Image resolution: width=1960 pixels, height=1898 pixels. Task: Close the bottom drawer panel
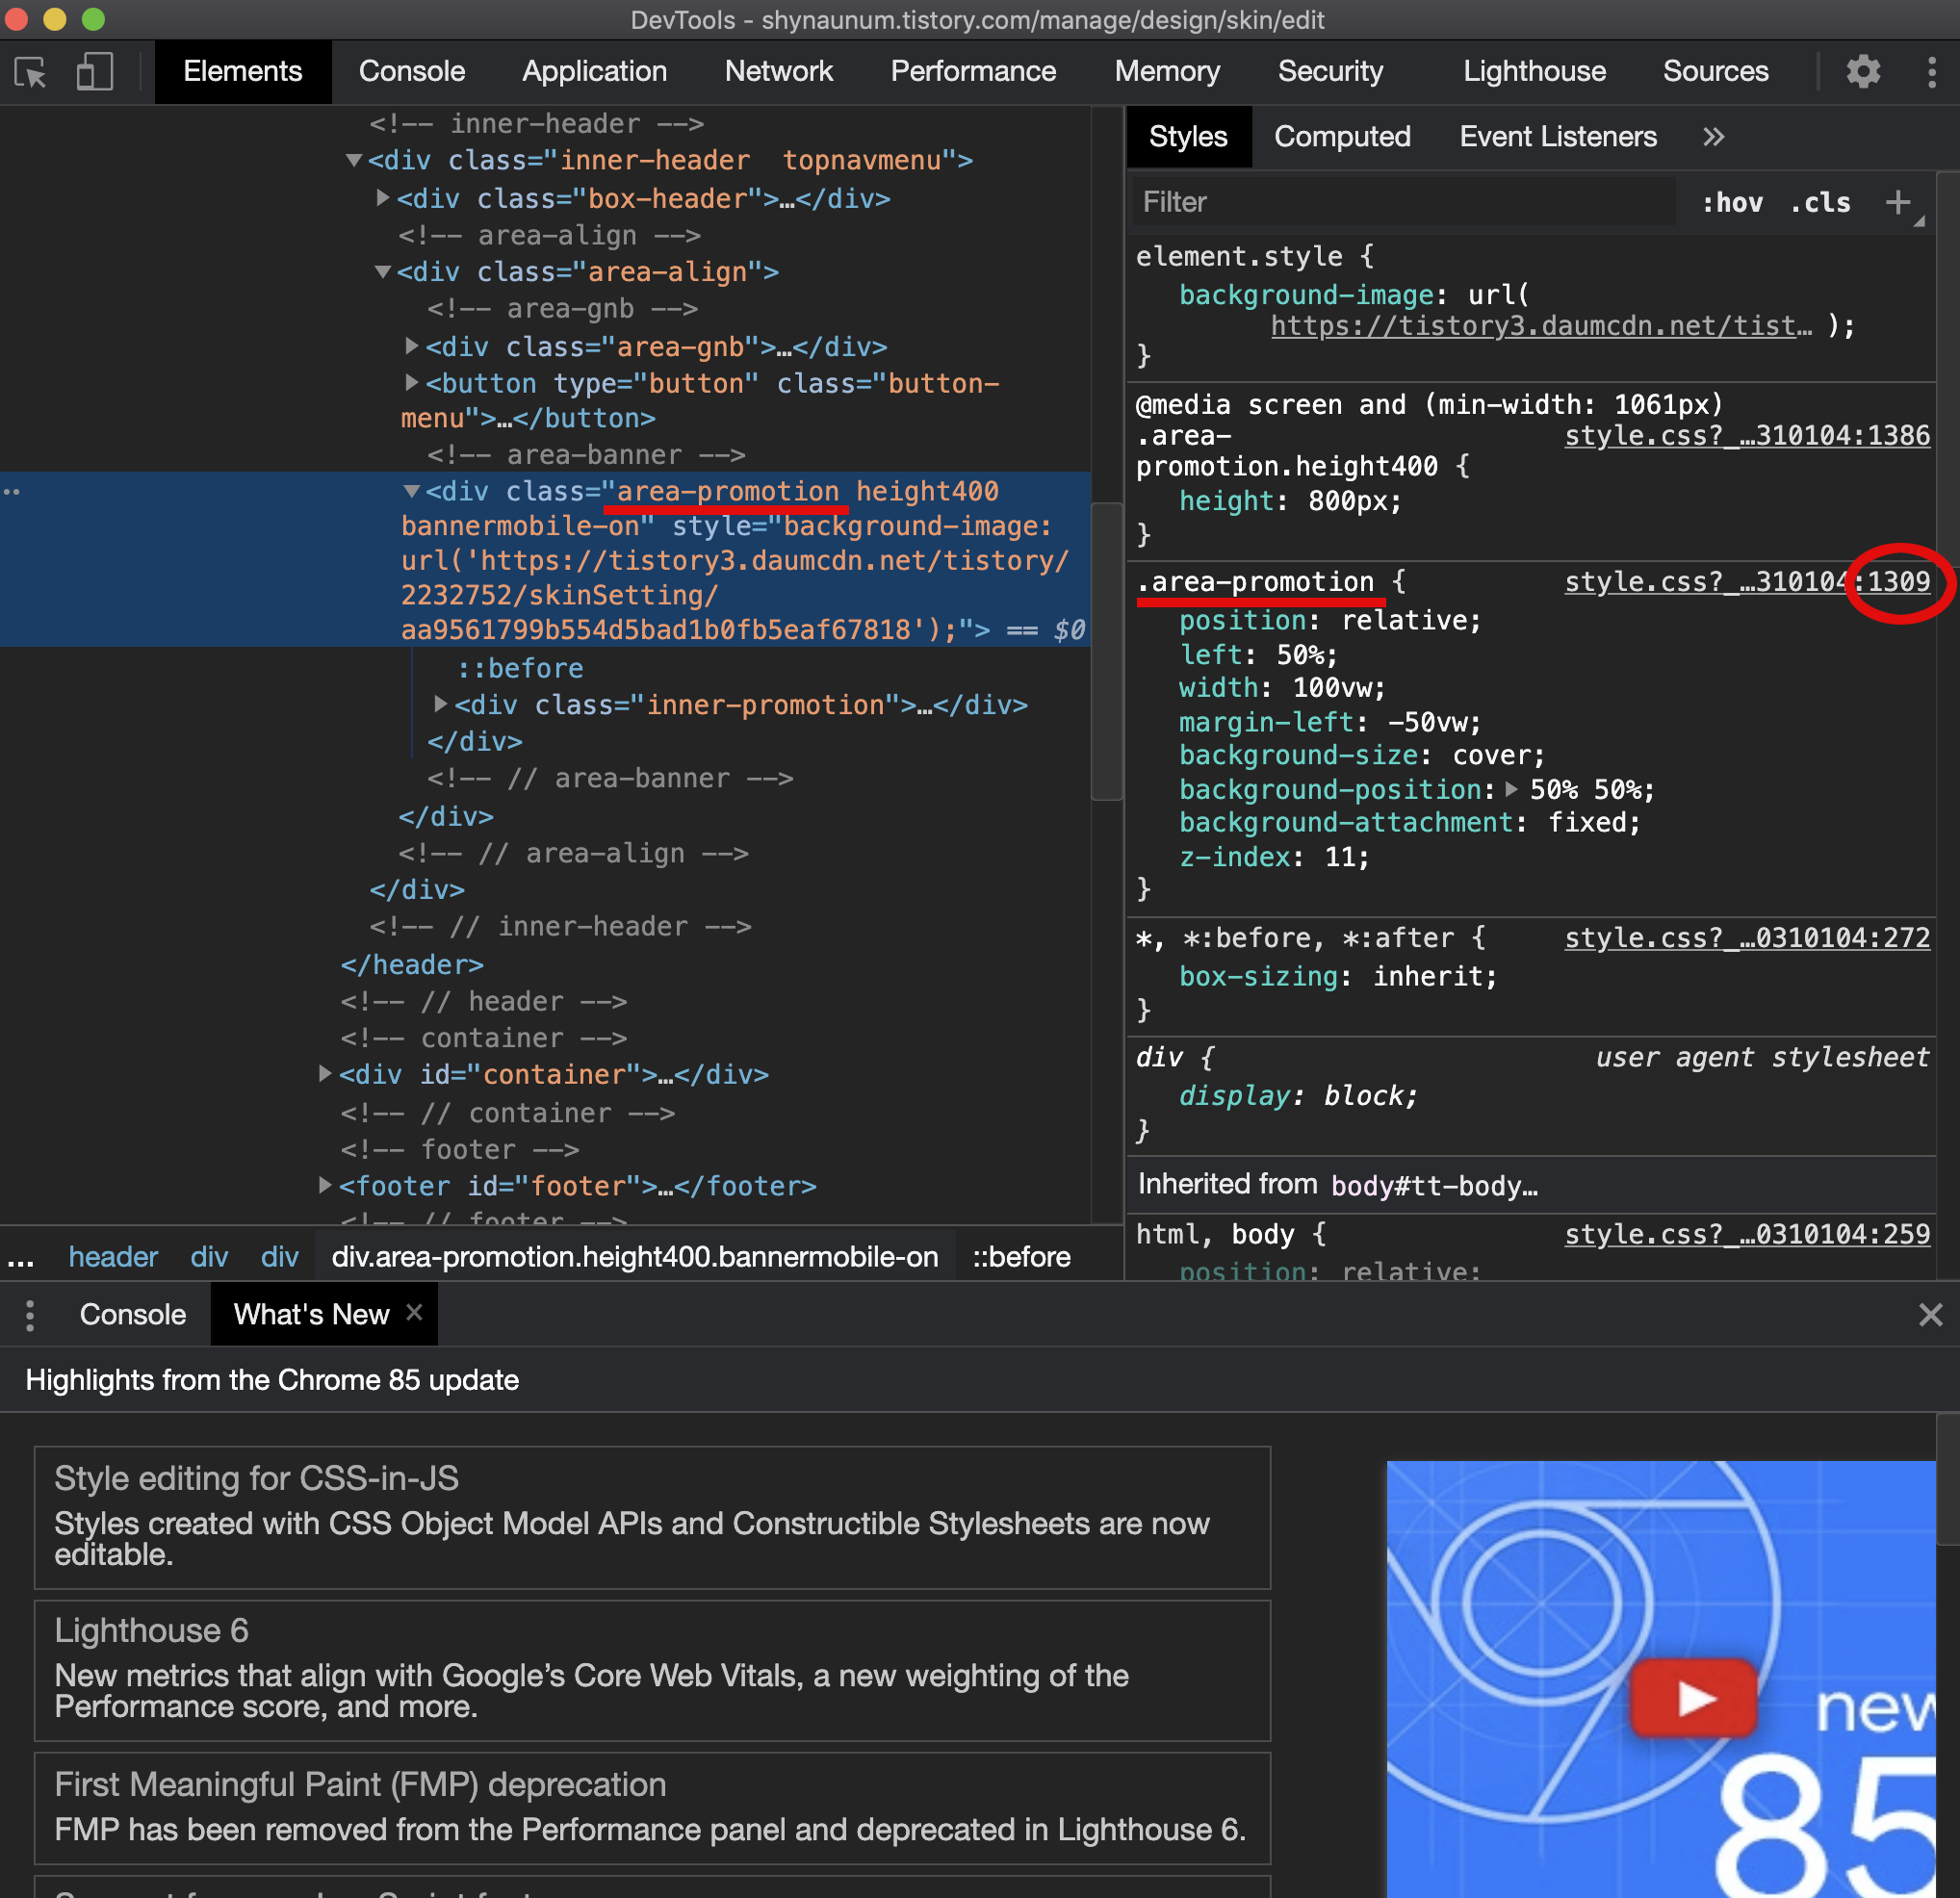[1930, 1314]
